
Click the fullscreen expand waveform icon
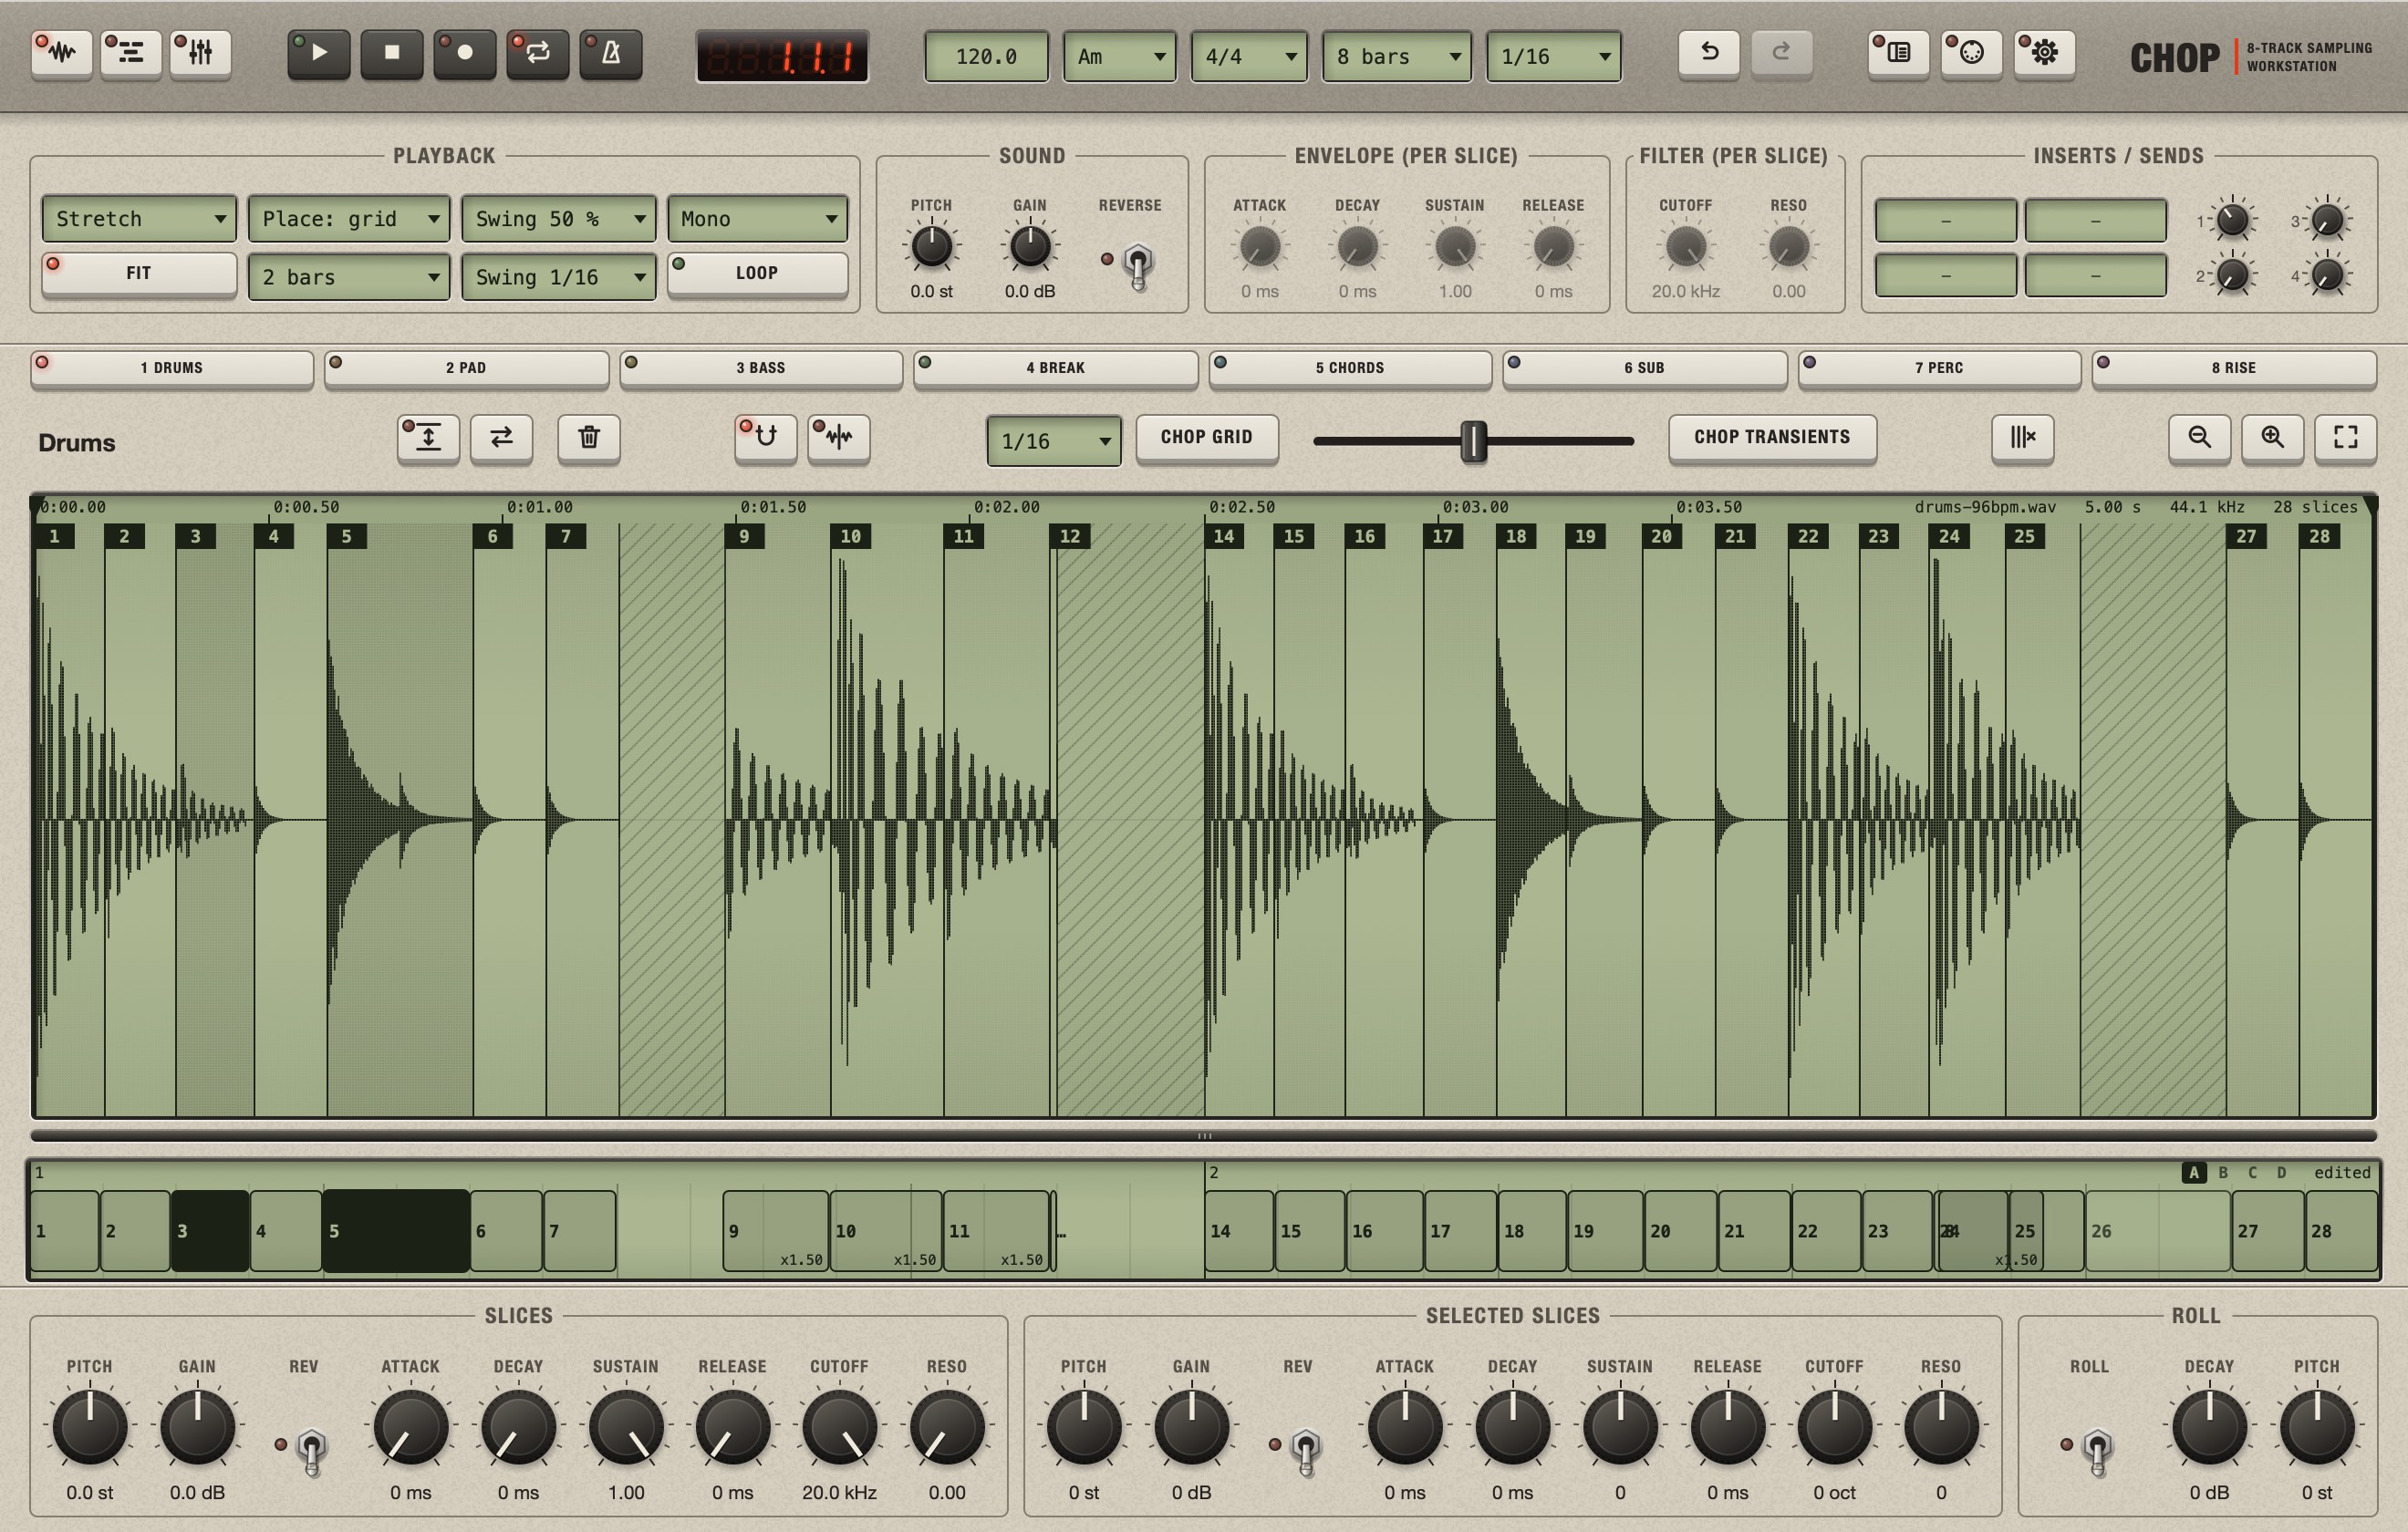[2345, 438]
